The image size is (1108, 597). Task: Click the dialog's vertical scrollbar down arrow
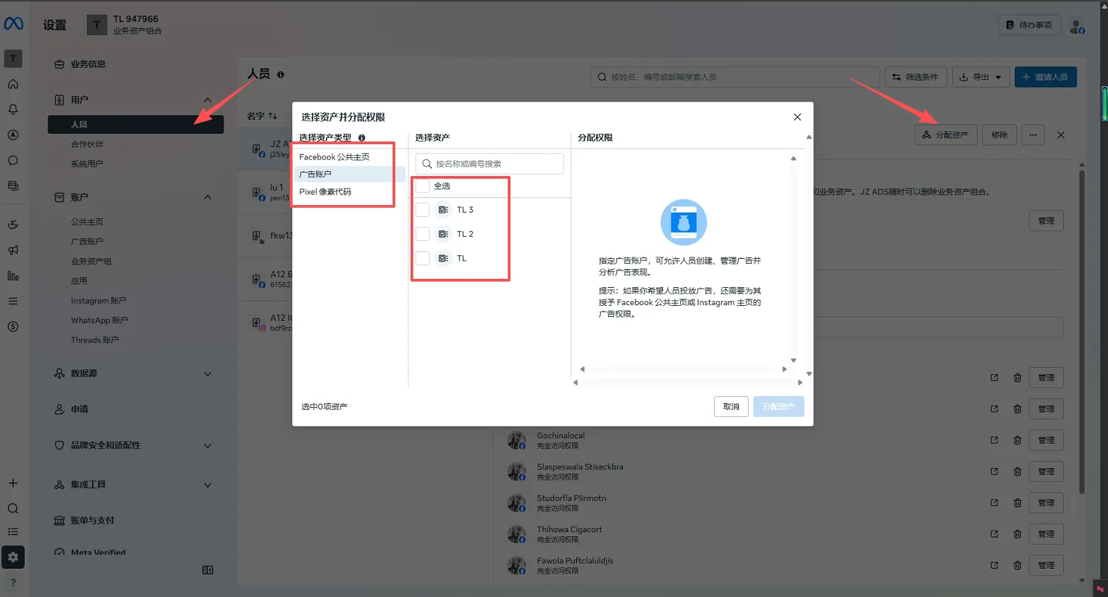tap(809, 373)
